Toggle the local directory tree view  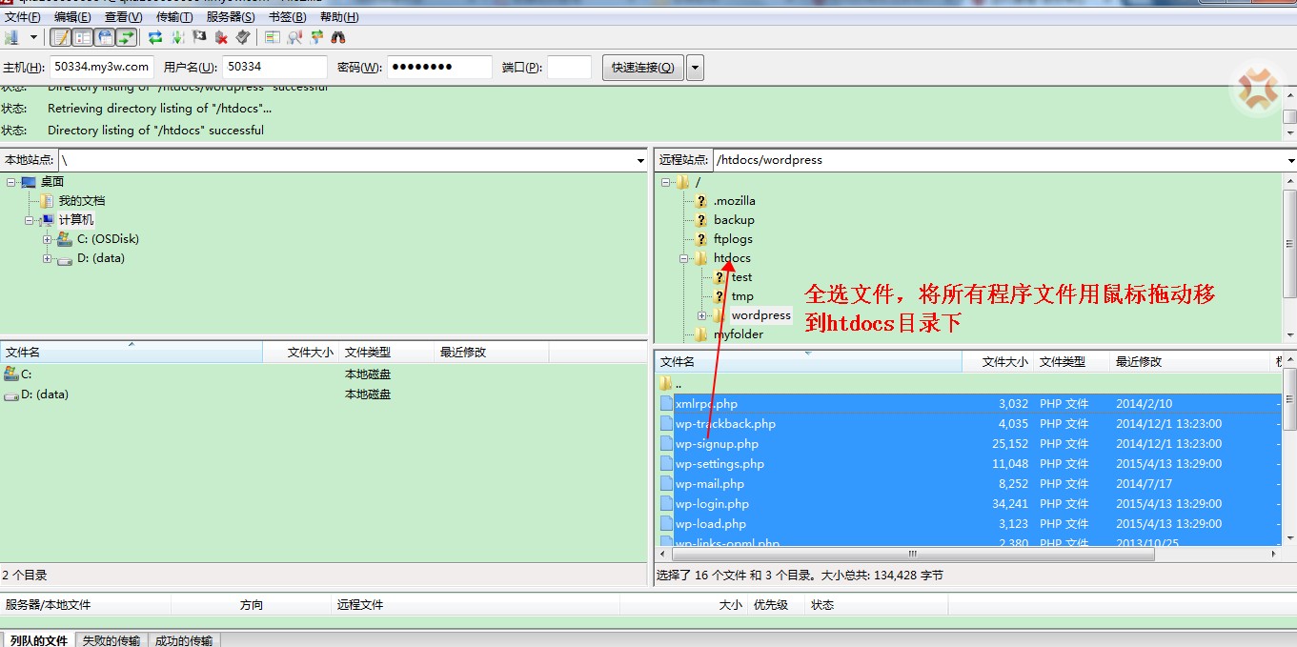(83, 37)
